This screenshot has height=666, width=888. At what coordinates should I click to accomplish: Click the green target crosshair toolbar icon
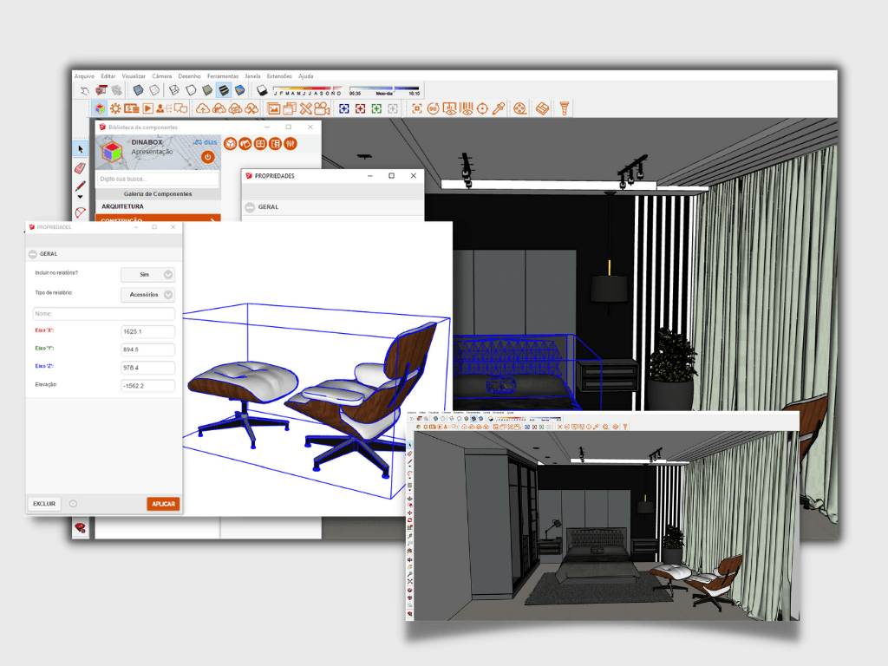click(x=376, y=108)
